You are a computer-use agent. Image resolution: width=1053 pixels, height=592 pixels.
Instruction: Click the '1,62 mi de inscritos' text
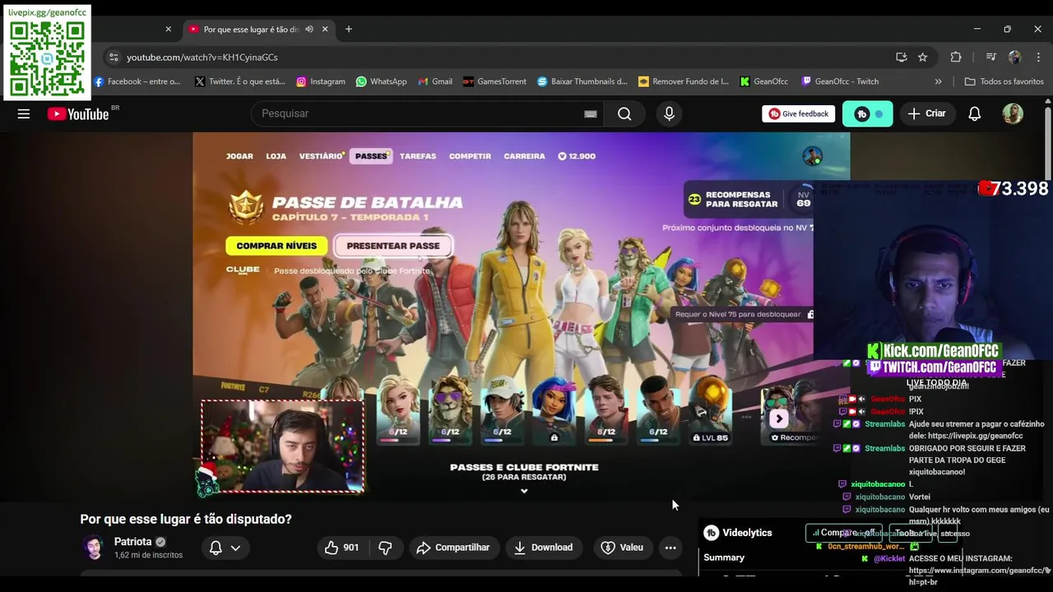(x=148, y=556)
